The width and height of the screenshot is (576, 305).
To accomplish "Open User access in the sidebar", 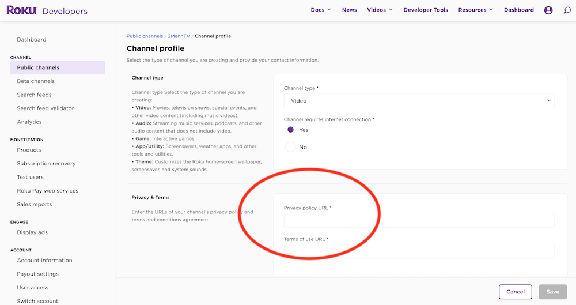I will tap(33, 288).
